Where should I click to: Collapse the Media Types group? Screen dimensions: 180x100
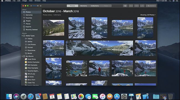[x=22, y=36]
